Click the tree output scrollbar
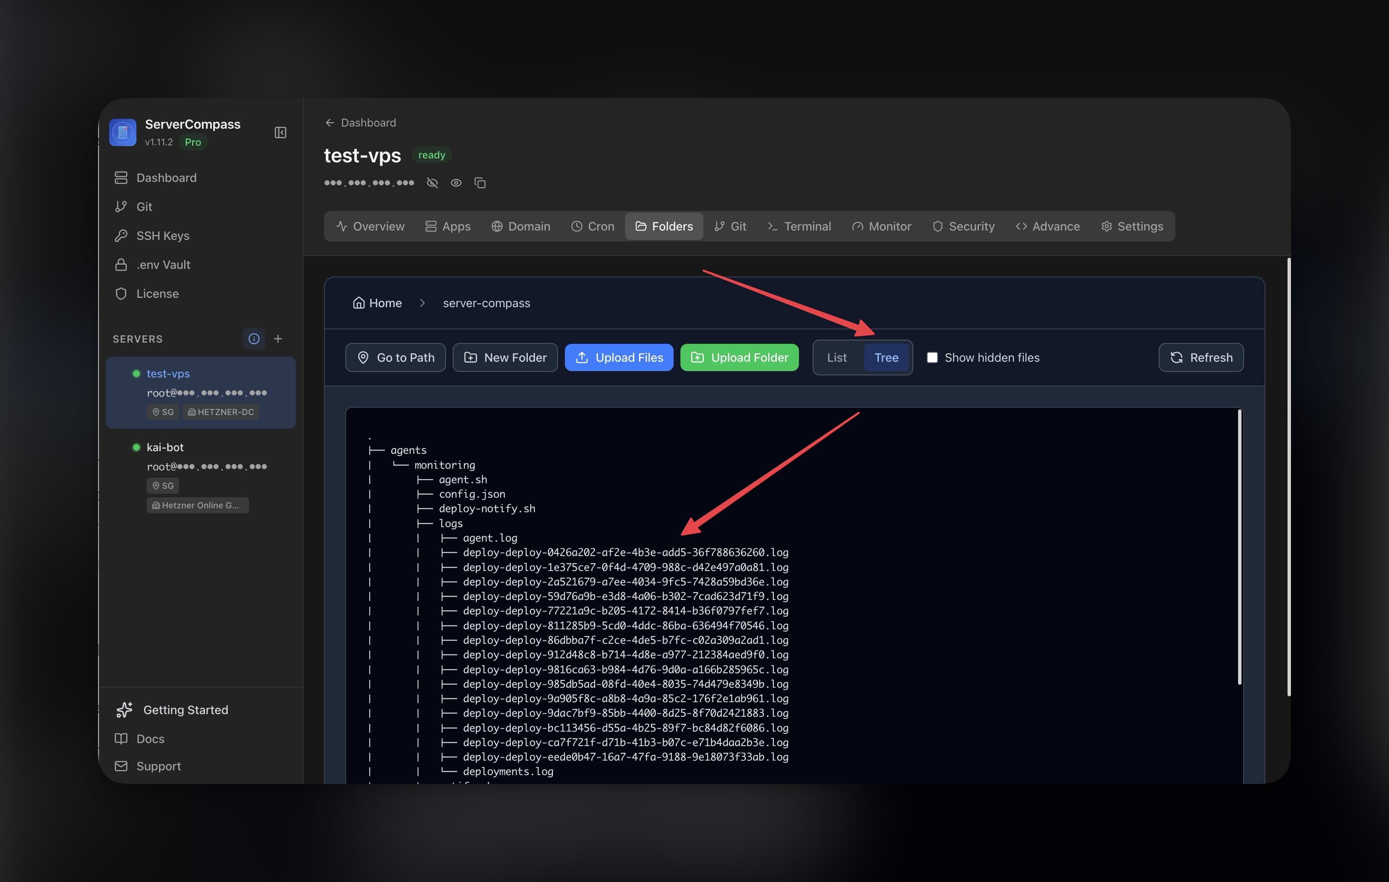This screenshot has height=882, width=1389. click(x=1239, y=548)
